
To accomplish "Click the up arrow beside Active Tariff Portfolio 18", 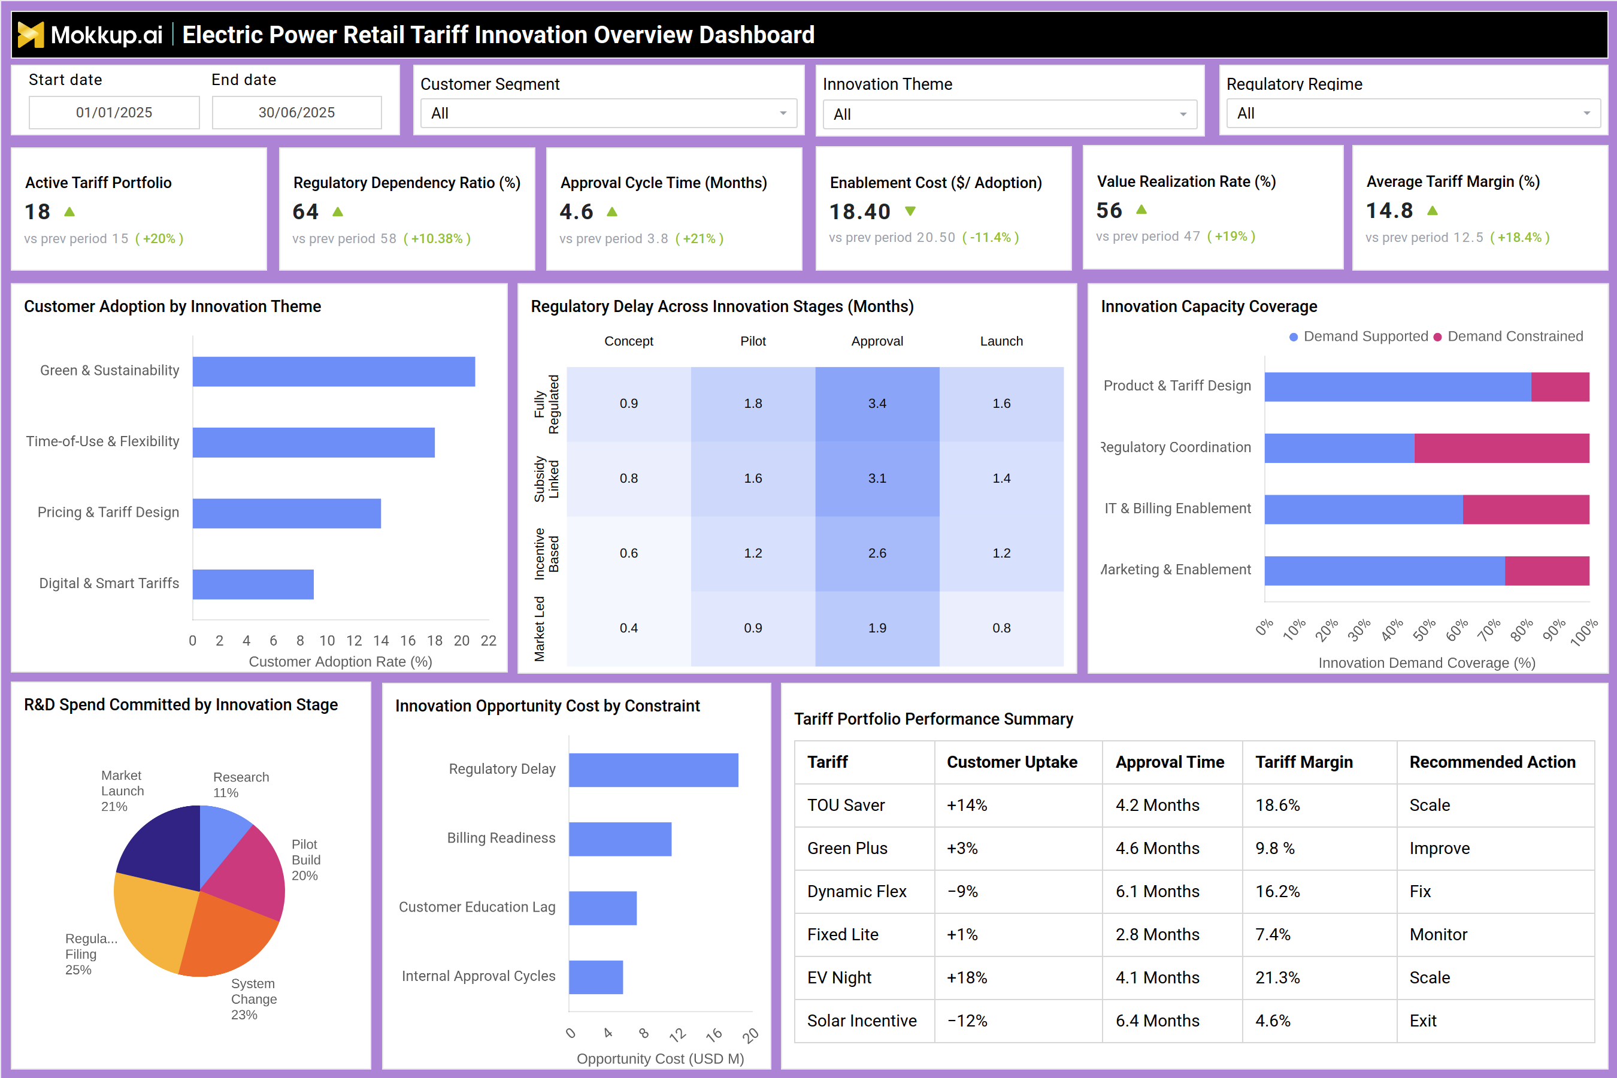I will tap(69, 212).
